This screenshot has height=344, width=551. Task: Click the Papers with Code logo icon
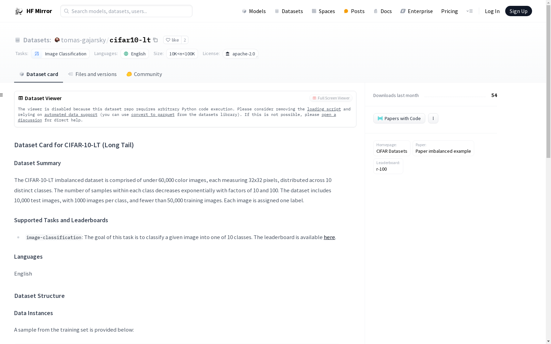click(380, 118)
